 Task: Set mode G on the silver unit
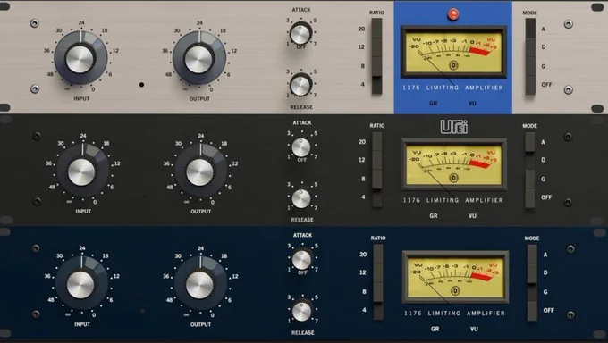coord(530,66)
